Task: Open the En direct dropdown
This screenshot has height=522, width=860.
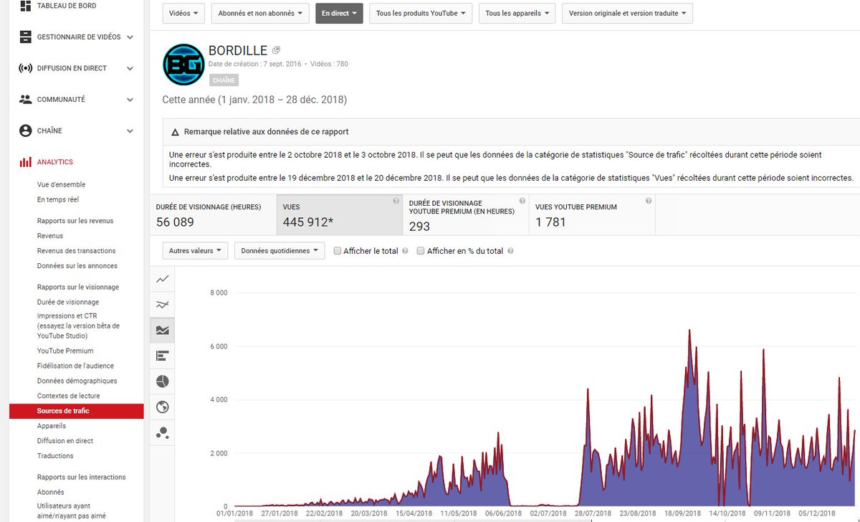Action: pyautogui.click(x=339, y=14)
